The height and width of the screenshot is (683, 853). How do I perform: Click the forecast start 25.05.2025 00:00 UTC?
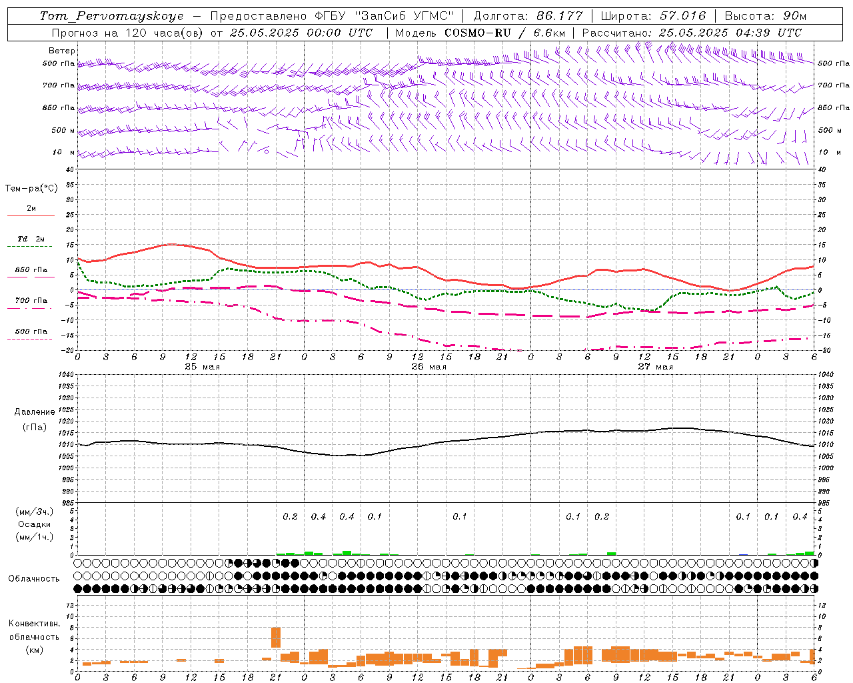coord(301,33)
